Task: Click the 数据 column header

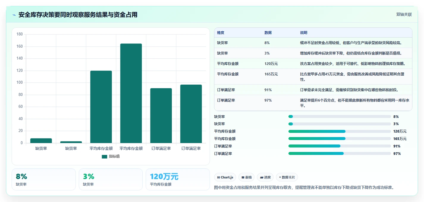Action: (268, 33)
